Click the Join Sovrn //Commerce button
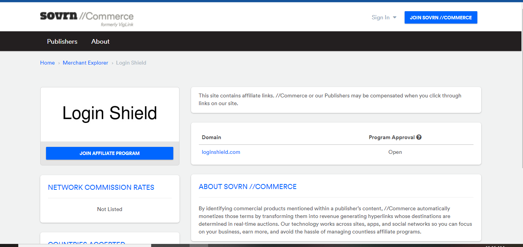This screenshot has width=523, height=247. 441,17
